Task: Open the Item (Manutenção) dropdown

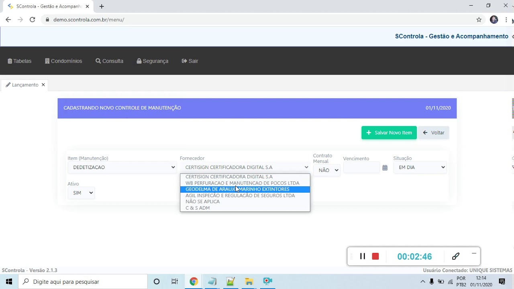Action: click(122, 167)
